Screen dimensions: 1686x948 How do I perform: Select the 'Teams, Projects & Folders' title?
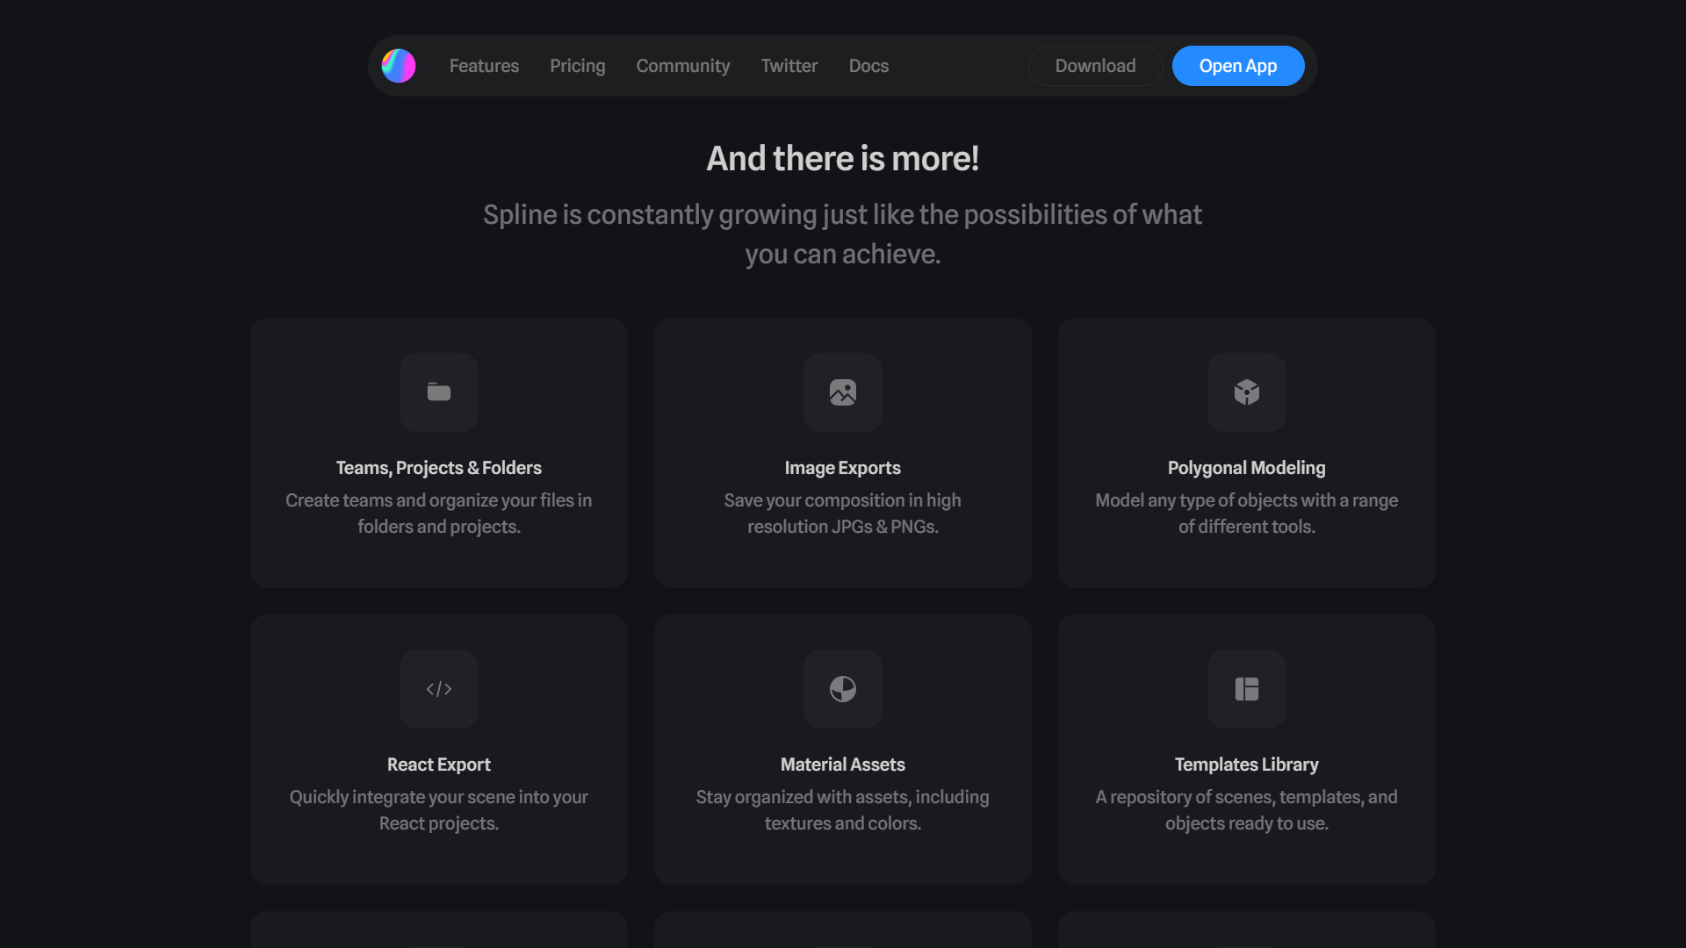click(439, 468)
